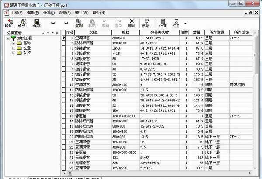The image size is (262, 179).
Task: Collapse the 示例工程 root node
Action: pos(8,38)
